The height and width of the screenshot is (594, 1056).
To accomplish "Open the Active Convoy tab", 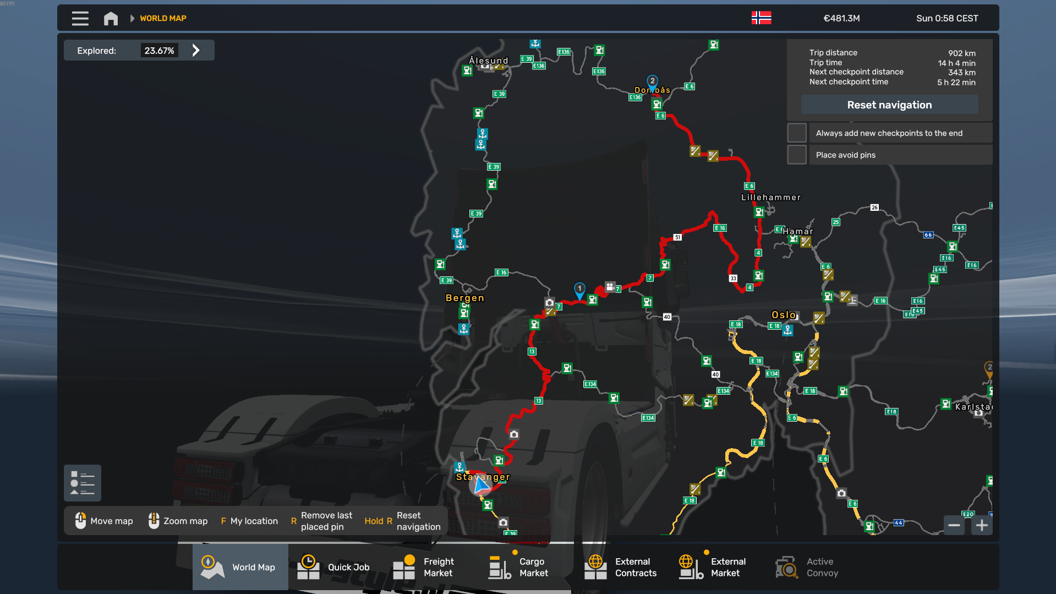I will pyautogui.click(x=814, y=567).
